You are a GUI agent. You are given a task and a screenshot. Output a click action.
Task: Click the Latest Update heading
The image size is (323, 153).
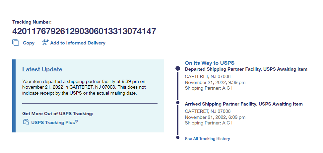42,69
